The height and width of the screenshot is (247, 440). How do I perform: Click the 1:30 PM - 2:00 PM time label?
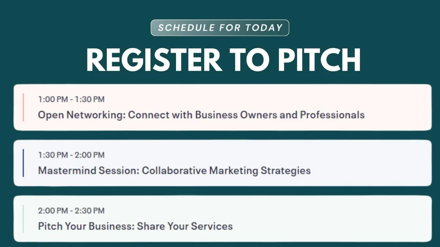pyautogui.click(x=71, y=155)
